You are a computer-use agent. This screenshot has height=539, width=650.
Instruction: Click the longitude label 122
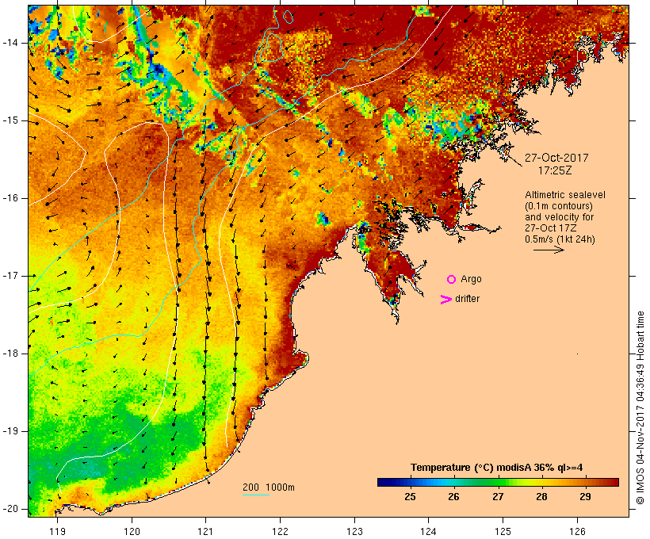coord(281,531)
